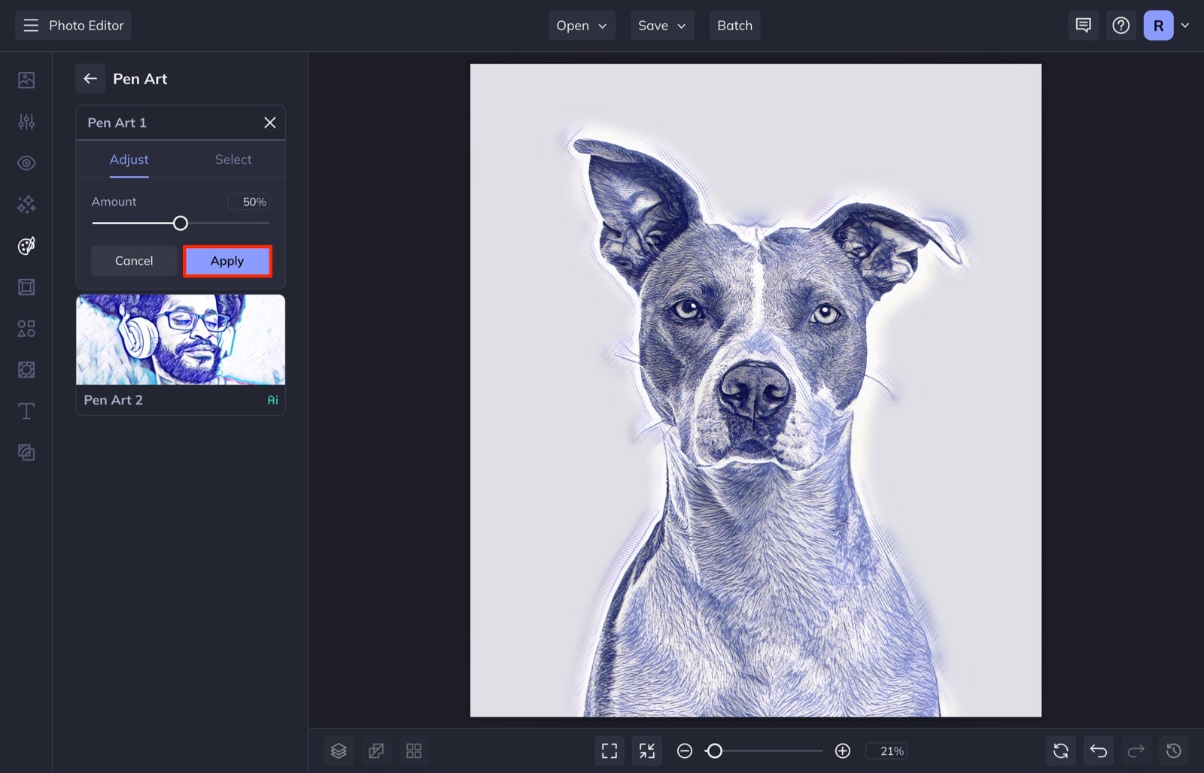Open the Text tool in the sidebar

[26, 411]
